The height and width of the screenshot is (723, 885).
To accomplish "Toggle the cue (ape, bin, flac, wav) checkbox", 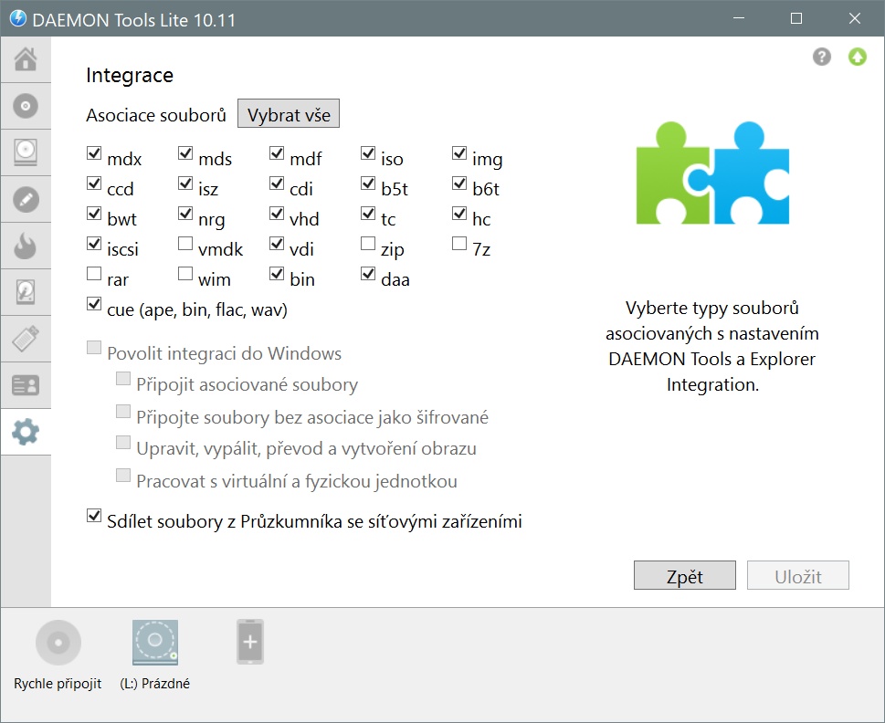I will pyautogui.click(x=94, y=303).
